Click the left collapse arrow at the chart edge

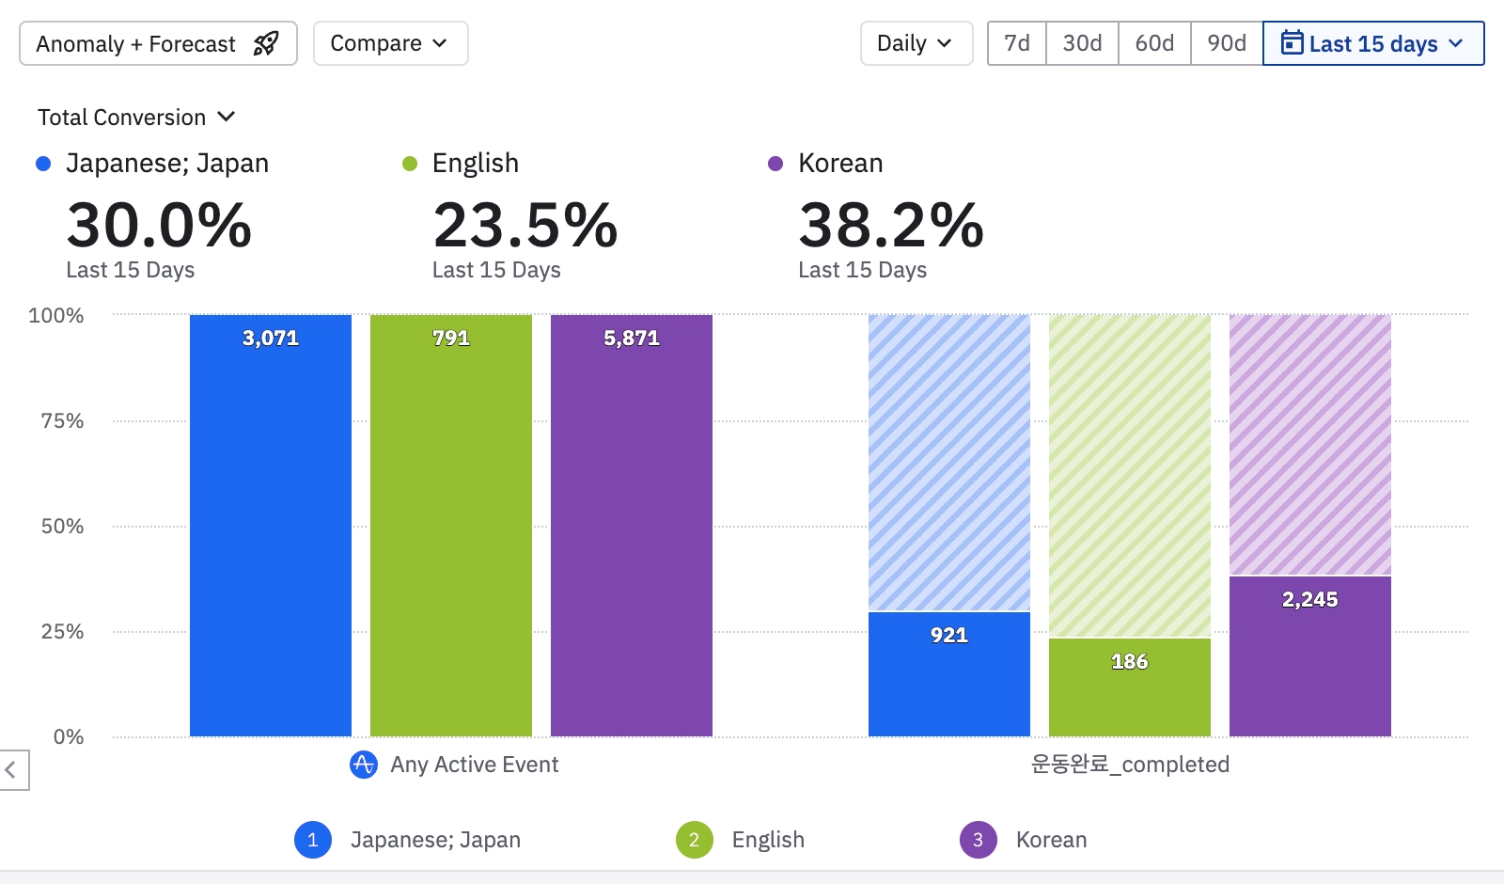[12, 770]
